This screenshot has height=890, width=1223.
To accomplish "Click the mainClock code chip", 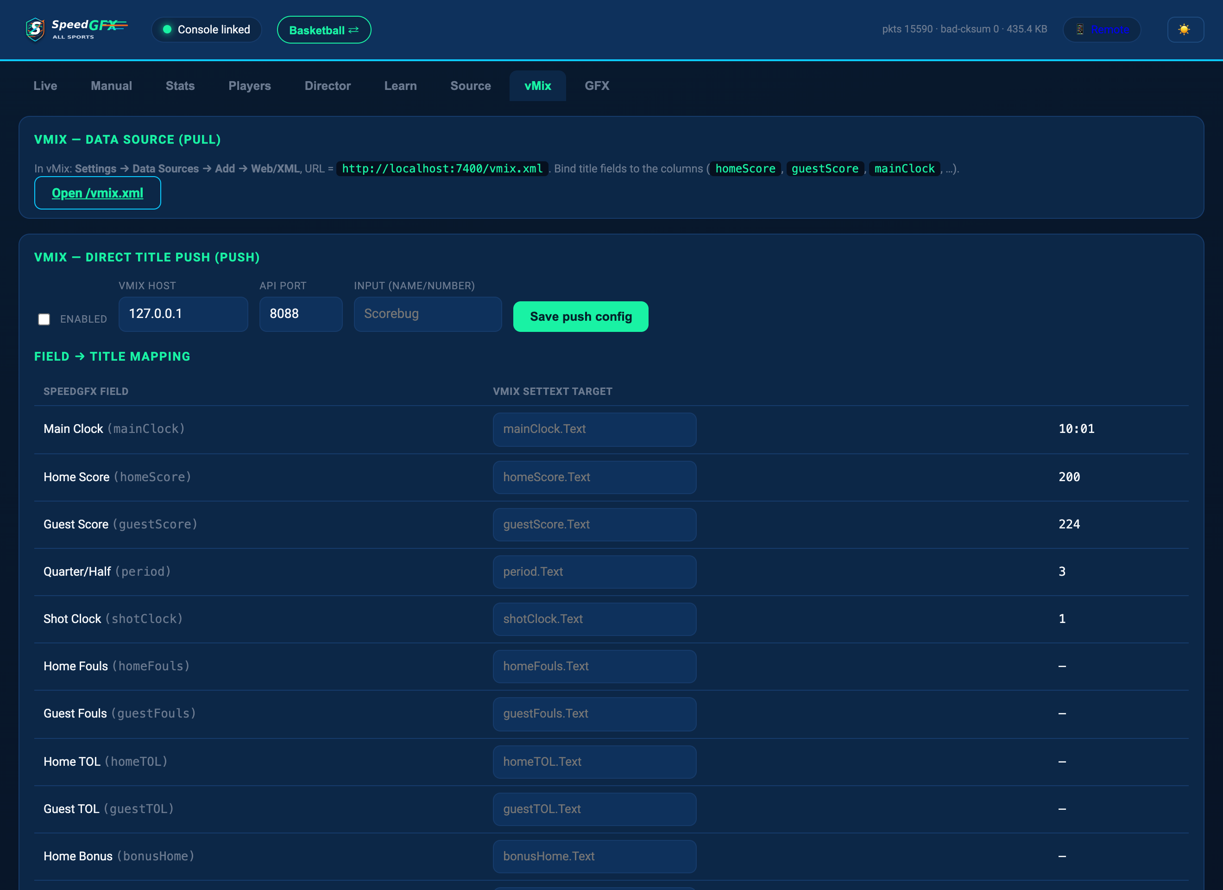I will 904,168.
